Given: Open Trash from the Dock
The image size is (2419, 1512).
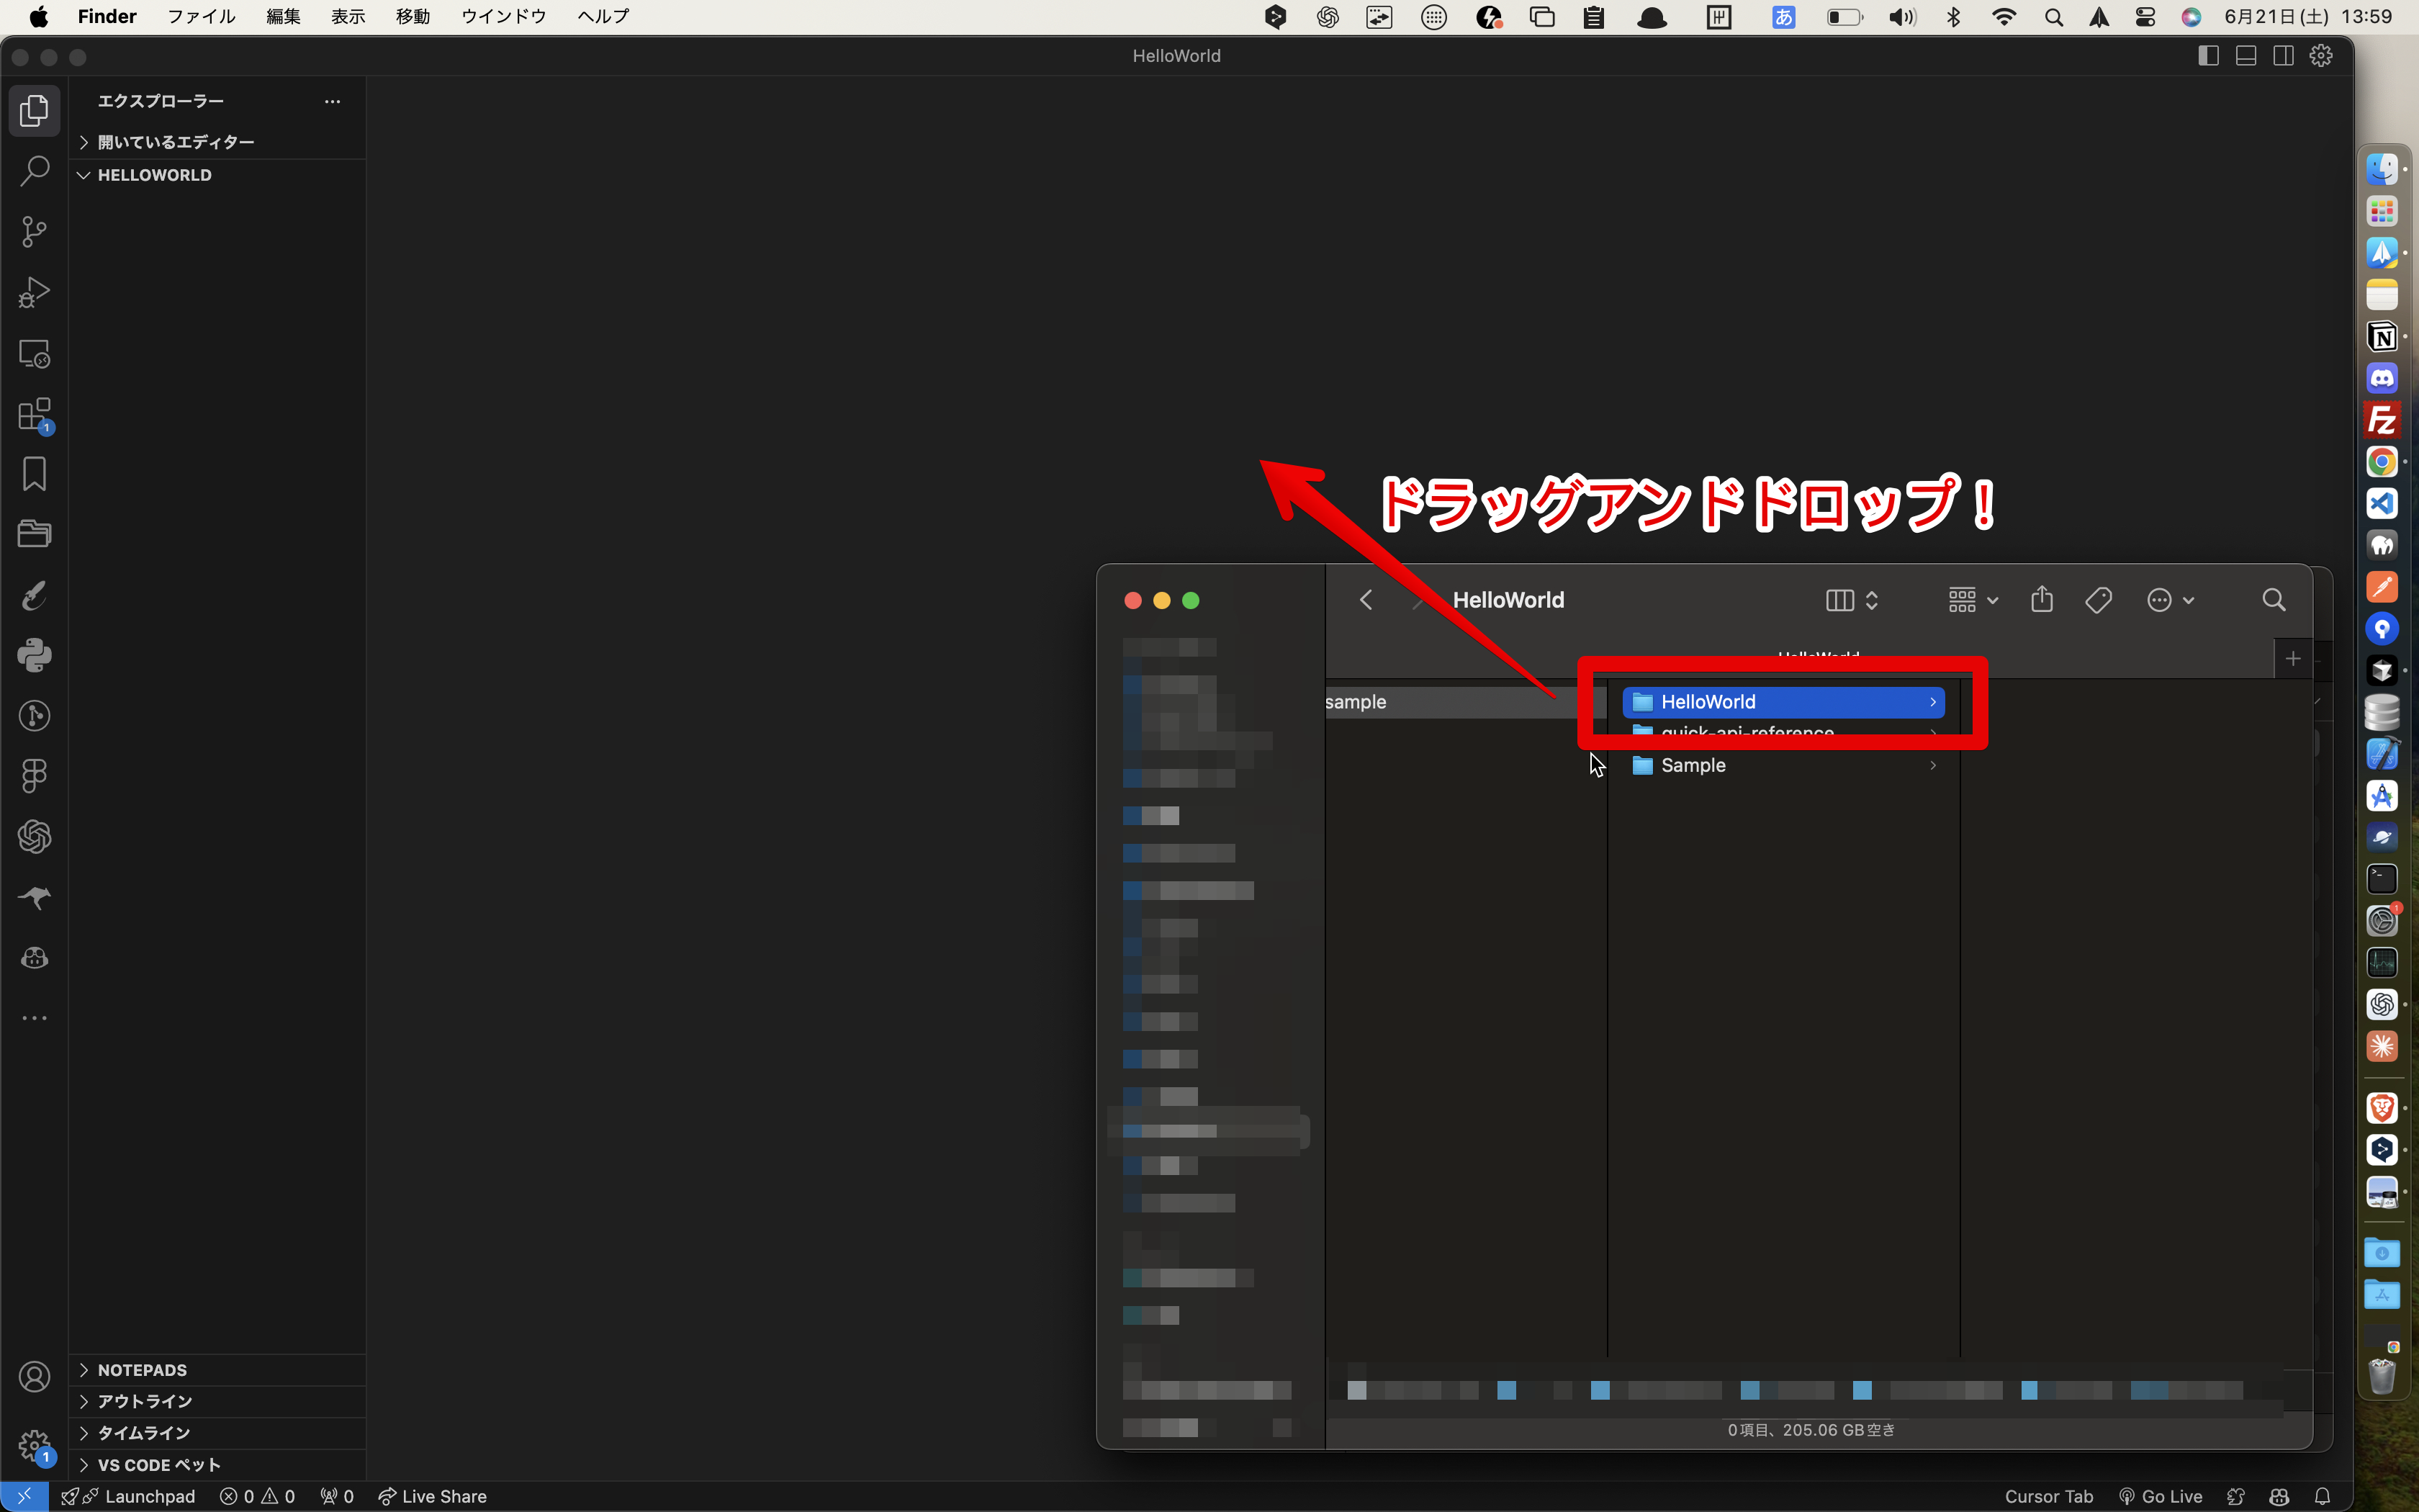Looking at the screenshot, I should click(2382, 1376).
